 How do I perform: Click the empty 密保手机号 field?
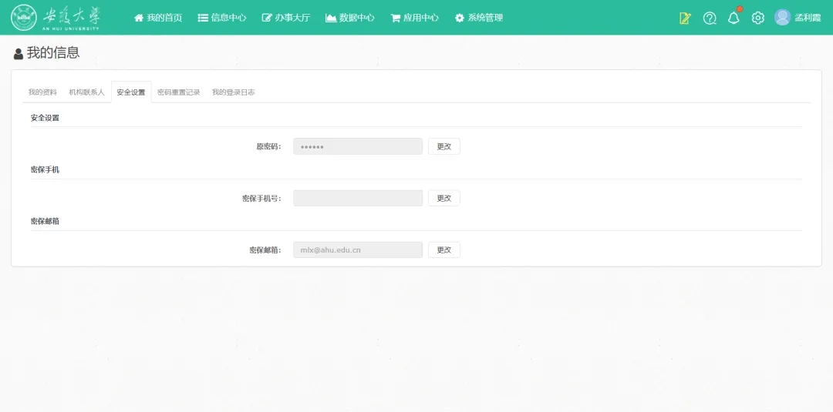358,199
